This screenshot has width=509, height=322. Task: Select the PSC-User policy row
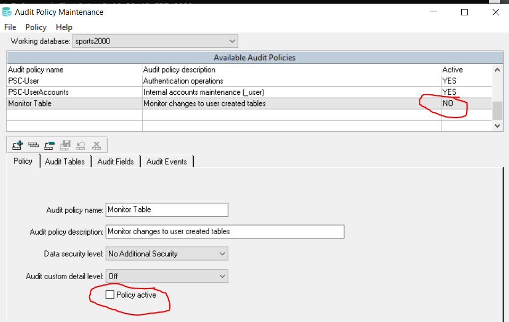click(249, 80)
